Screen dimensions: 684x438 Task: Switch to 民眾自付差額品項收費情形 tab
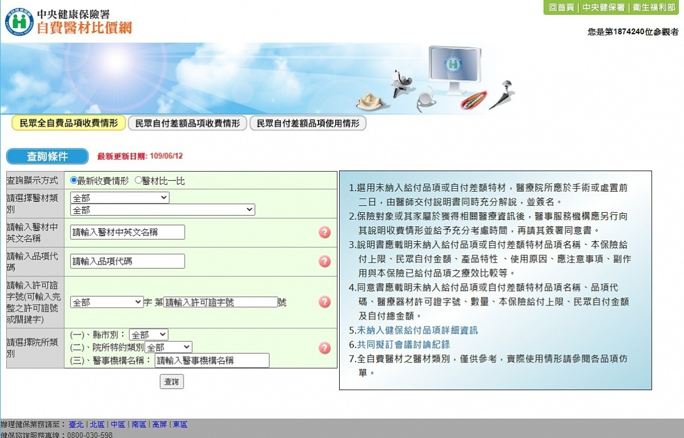click(x=188, y=123)
